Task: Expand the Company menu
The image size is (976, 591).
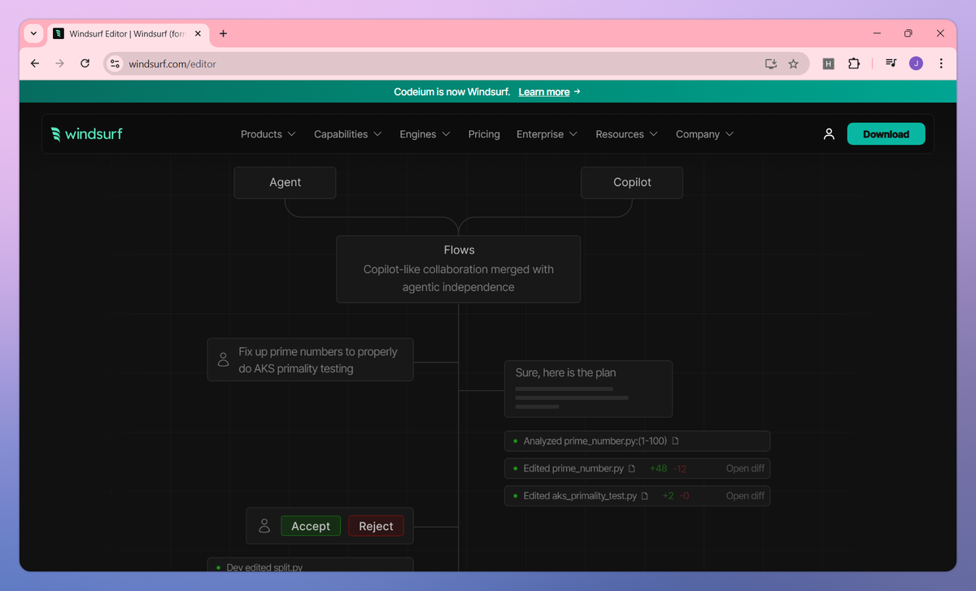Action: point(704,134)
